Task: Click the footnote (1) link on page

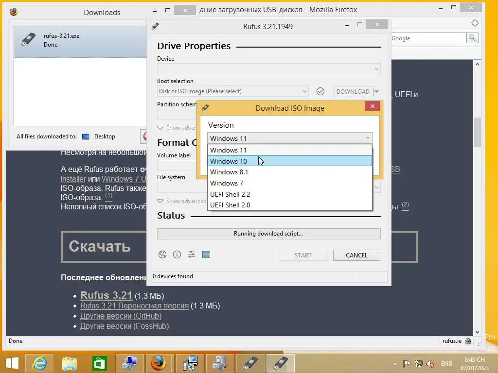Action: 108,195
